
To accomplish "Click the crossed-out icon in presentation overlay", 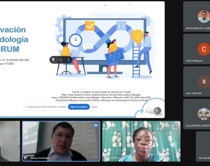I will (61, 60).
